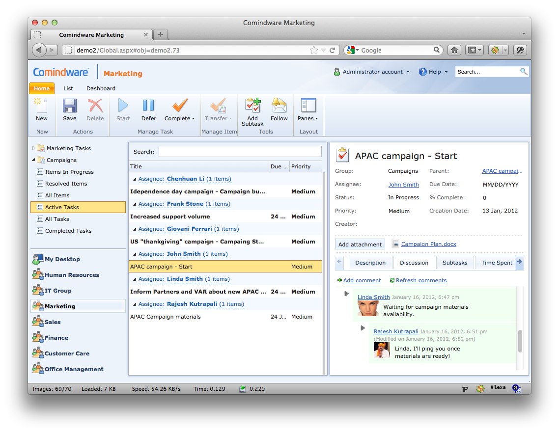This screenshot has height=433, width=559.
Task: Collapse the Assignee: Frank Stone group
Action: pyautogui.click(x=135, y=204)
